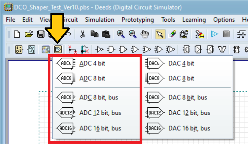Click the grid-pattern icon beside play button
Screen dimensions: 248x144
point(226,34)
